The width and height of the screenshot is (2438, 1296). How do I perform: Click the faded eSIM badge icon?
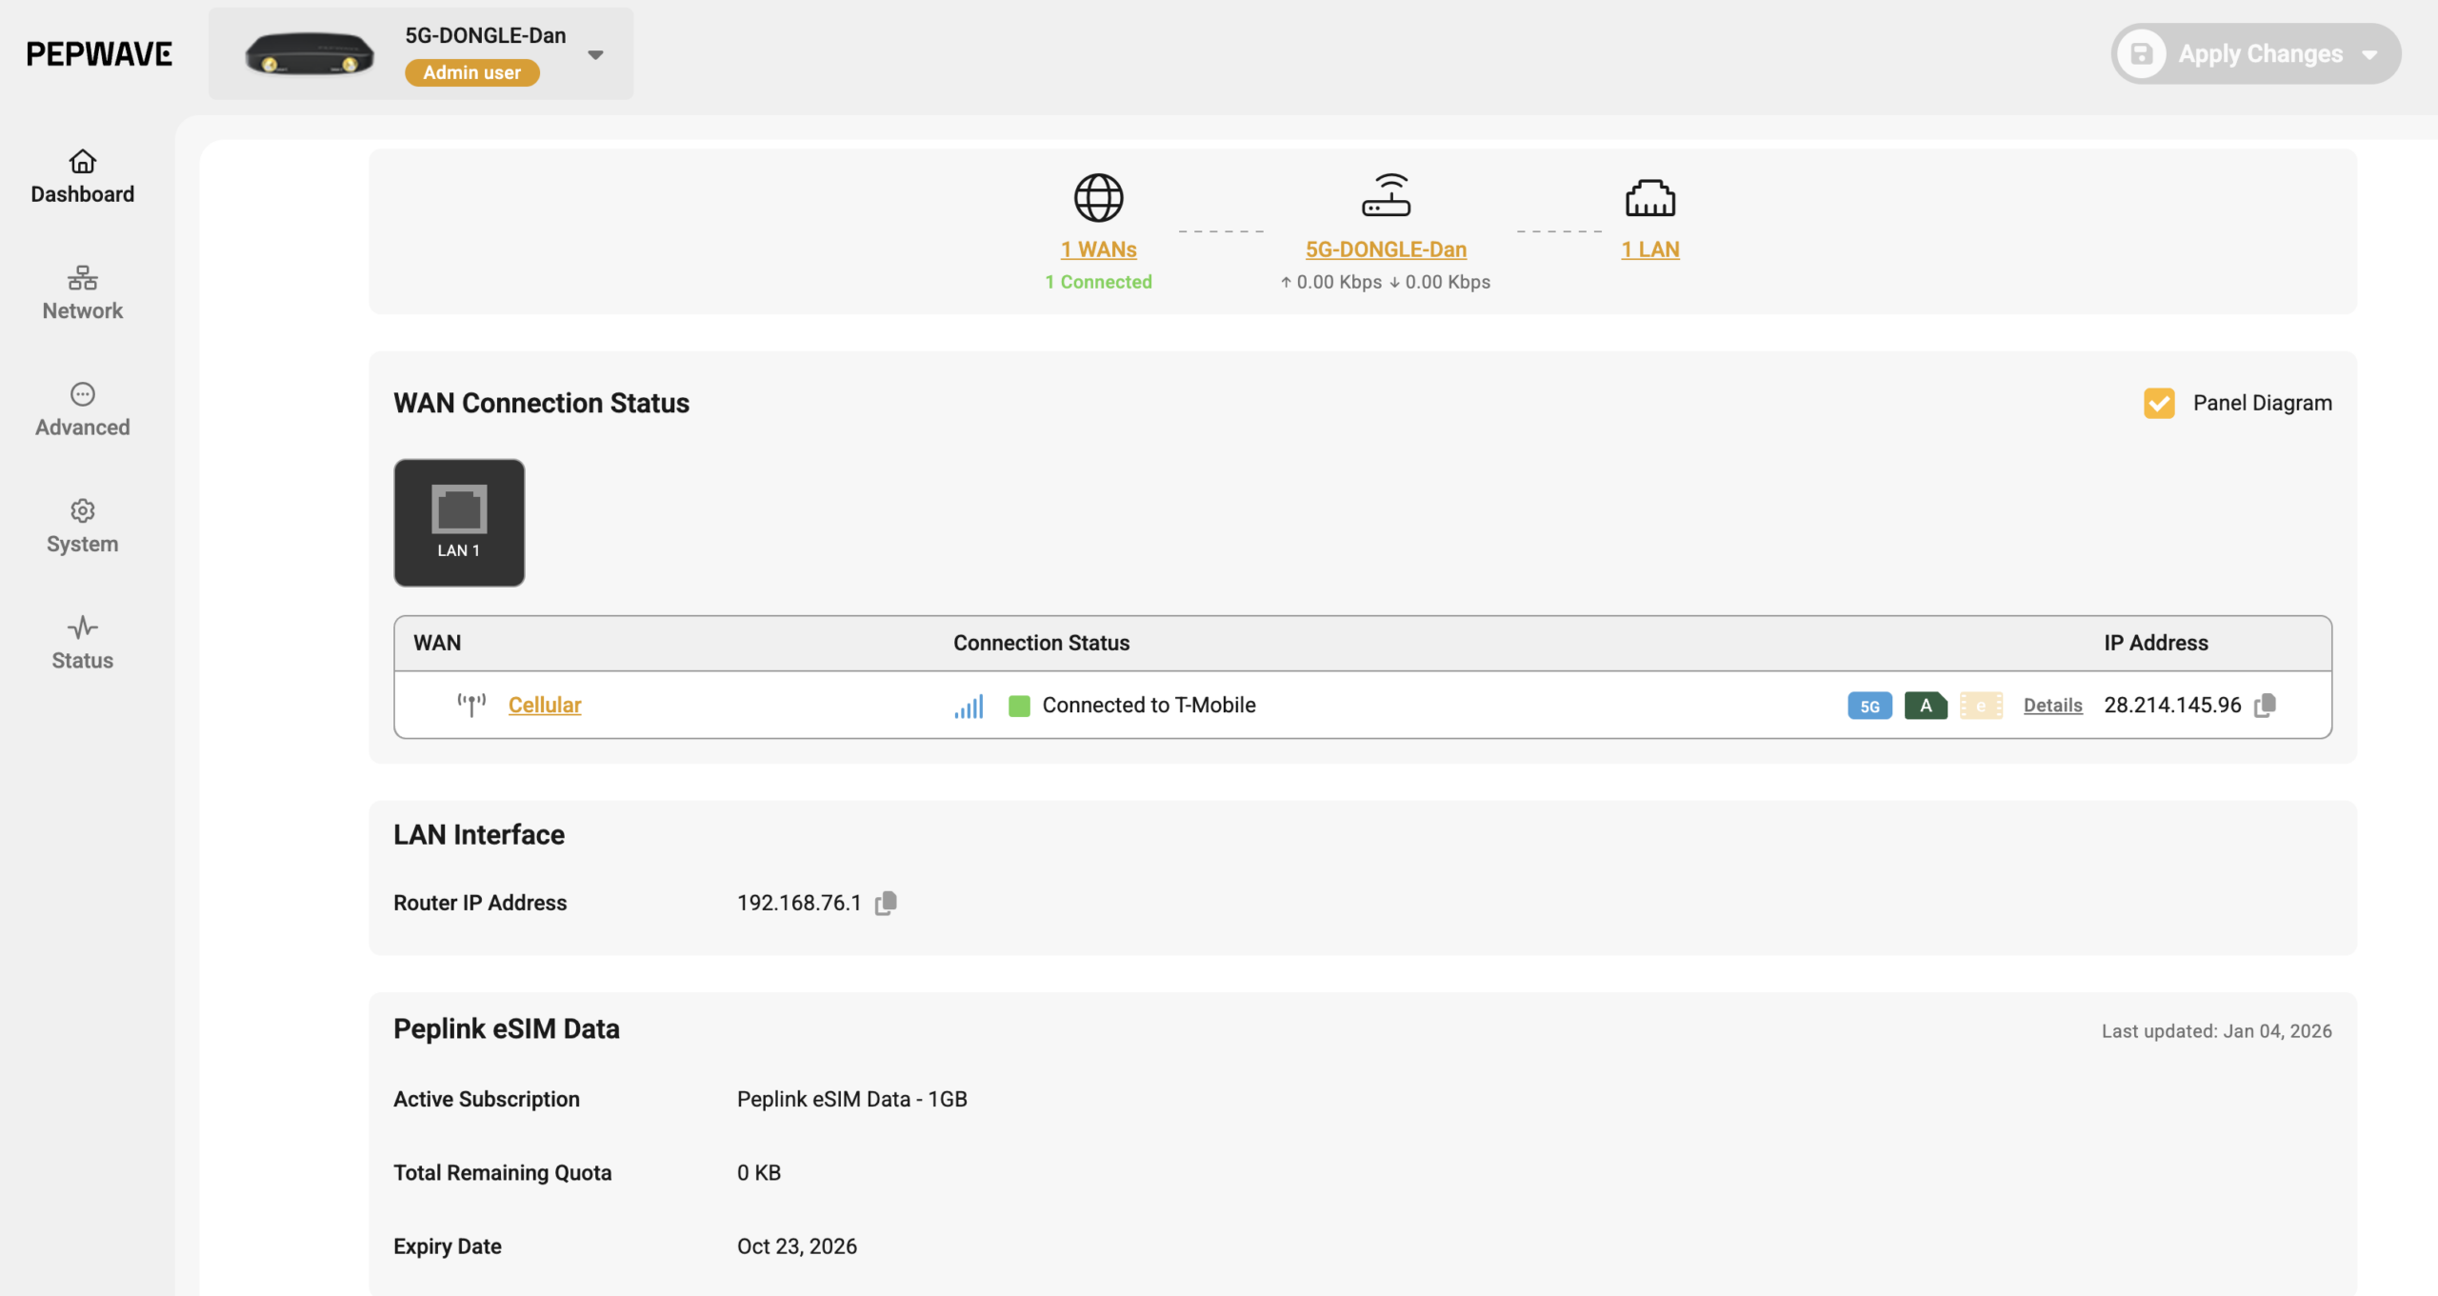tap(1981, 706)
